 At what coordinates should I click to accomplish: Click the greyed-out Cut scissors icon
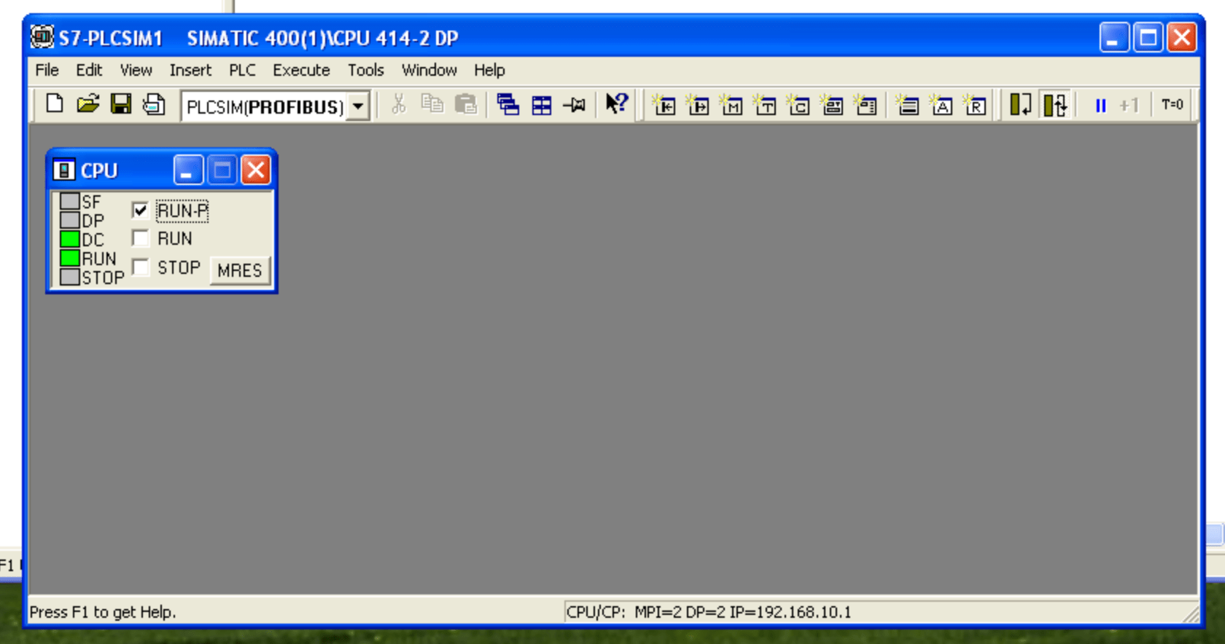point(398,105)
